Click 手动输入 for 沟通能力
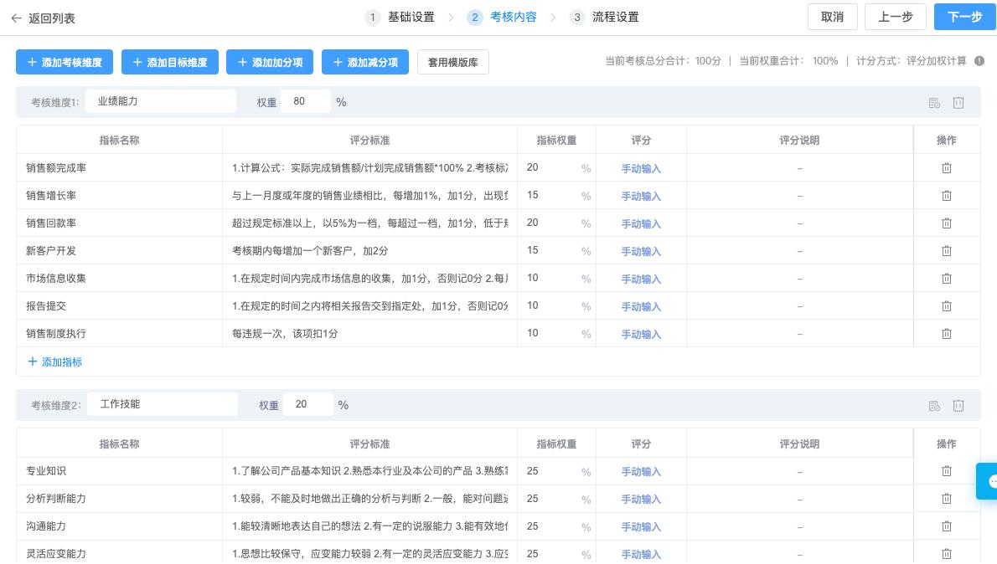This screenshot has width=997, height=564. 641,526
